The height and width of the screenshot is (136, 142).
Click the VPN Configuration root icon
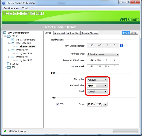click(x=5, y=33)
